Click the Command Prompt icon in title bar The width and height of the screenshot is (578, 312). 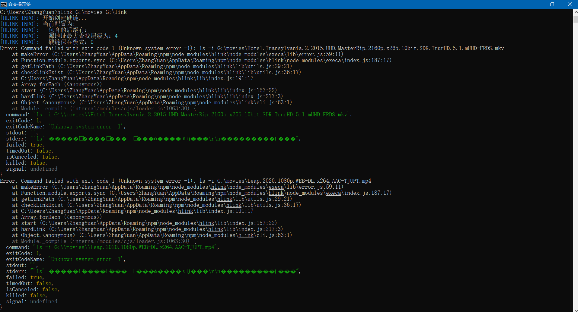pyautogui.click(x=4, y=4)
